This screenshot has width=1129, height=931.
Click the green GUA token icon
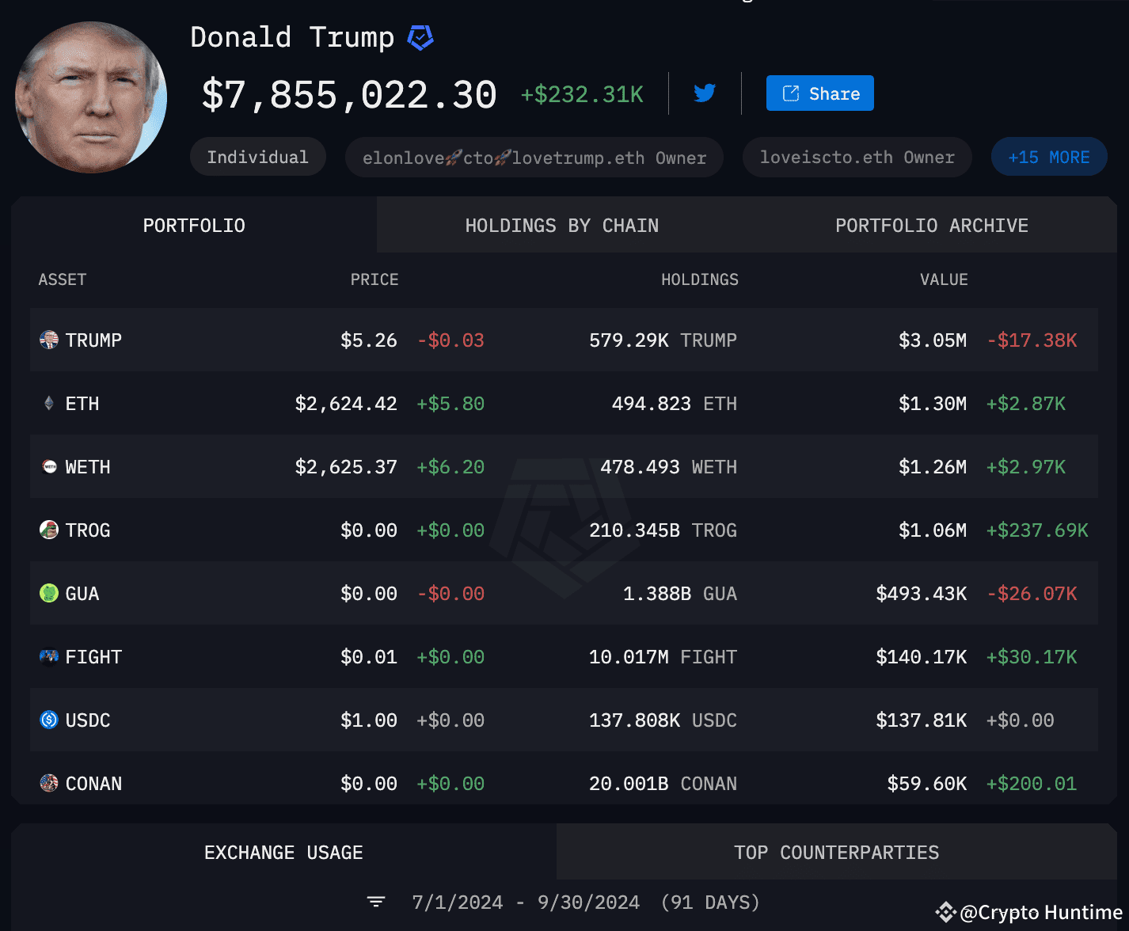click(49, 594)
